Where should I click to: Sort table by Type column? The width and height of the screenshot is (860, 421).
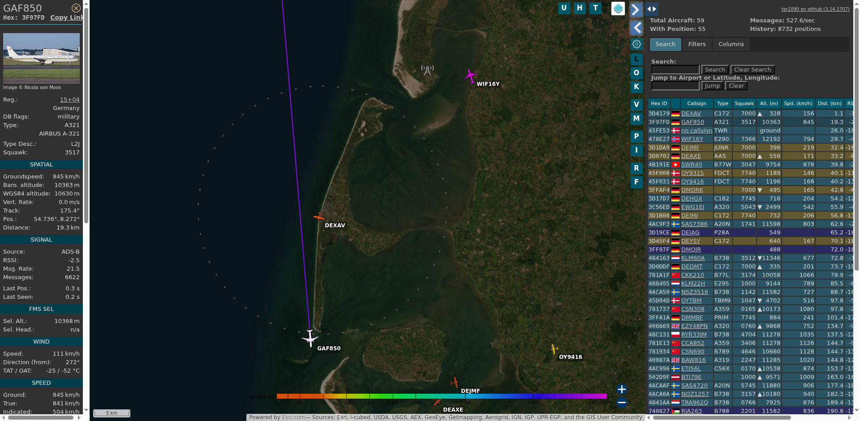(722, 103)
